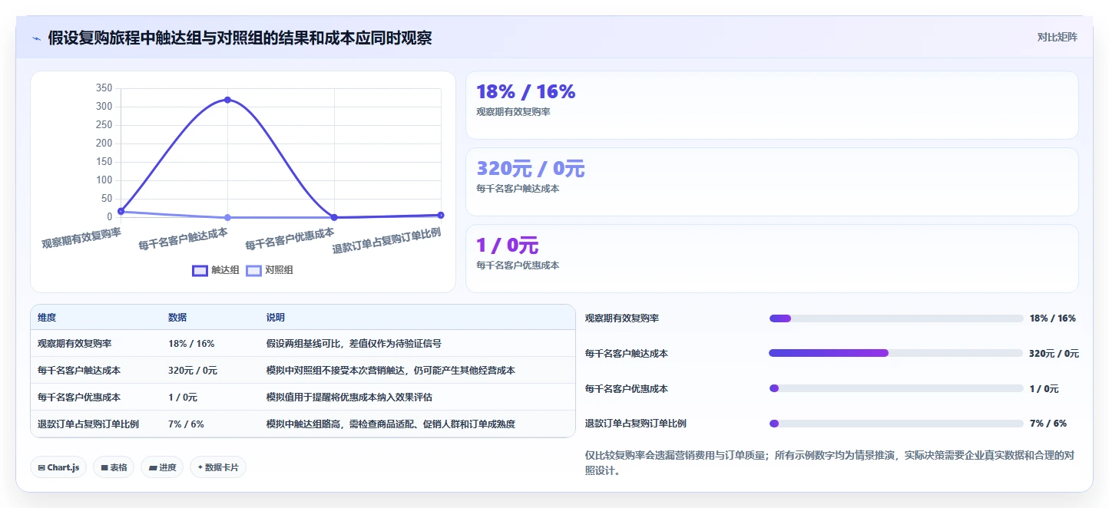Click the 进度 tag chip

click(162, 467)
